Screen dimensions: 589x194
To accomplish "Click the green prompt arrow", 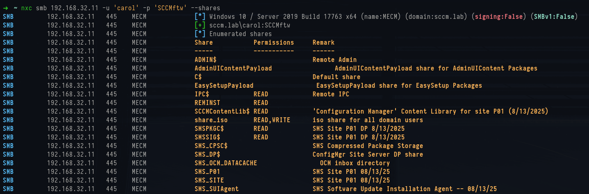I will click(x=6, y=8).
